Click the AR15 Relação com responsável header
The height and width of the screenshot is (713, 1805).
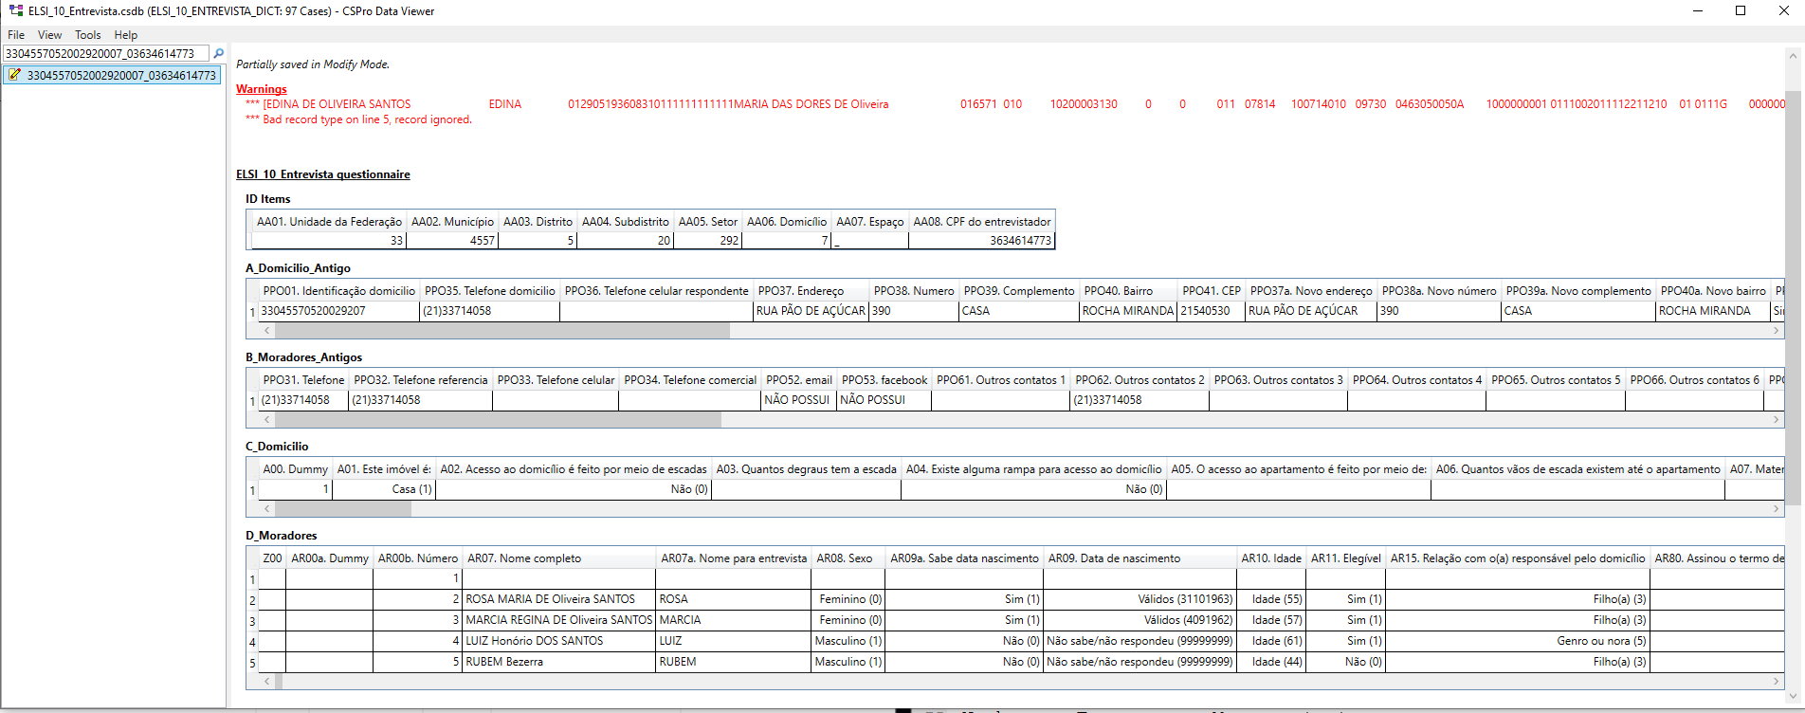(1518, 558)
